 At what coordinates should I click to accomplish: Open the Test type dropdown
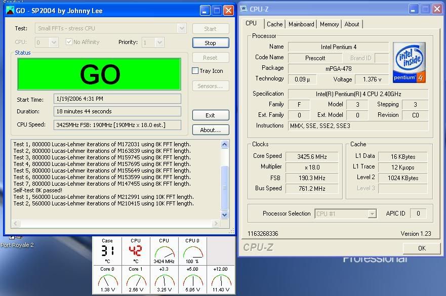pos(182,28)
